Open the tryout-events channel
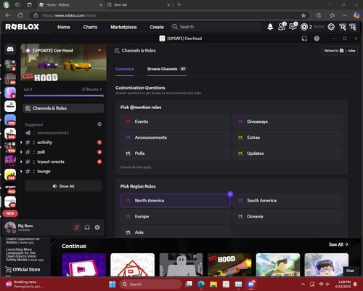The height and width of the screenshot is (291, 363). (63, 162)
